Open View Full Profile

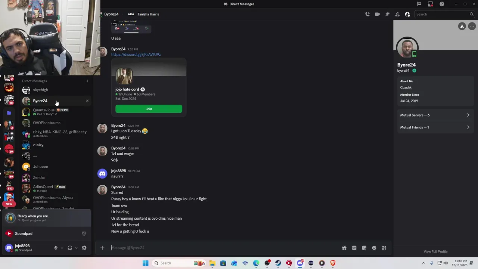point(435,251)
